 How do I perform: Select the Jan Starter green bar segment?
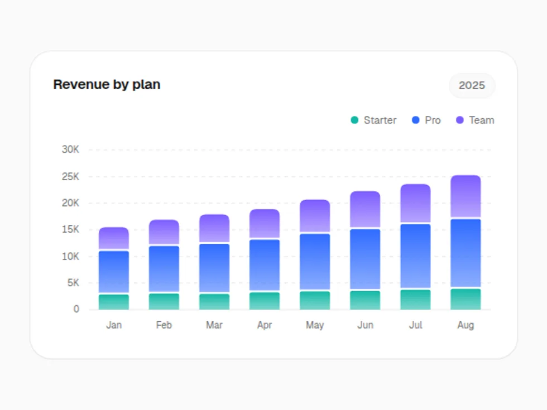pos(114,302)
